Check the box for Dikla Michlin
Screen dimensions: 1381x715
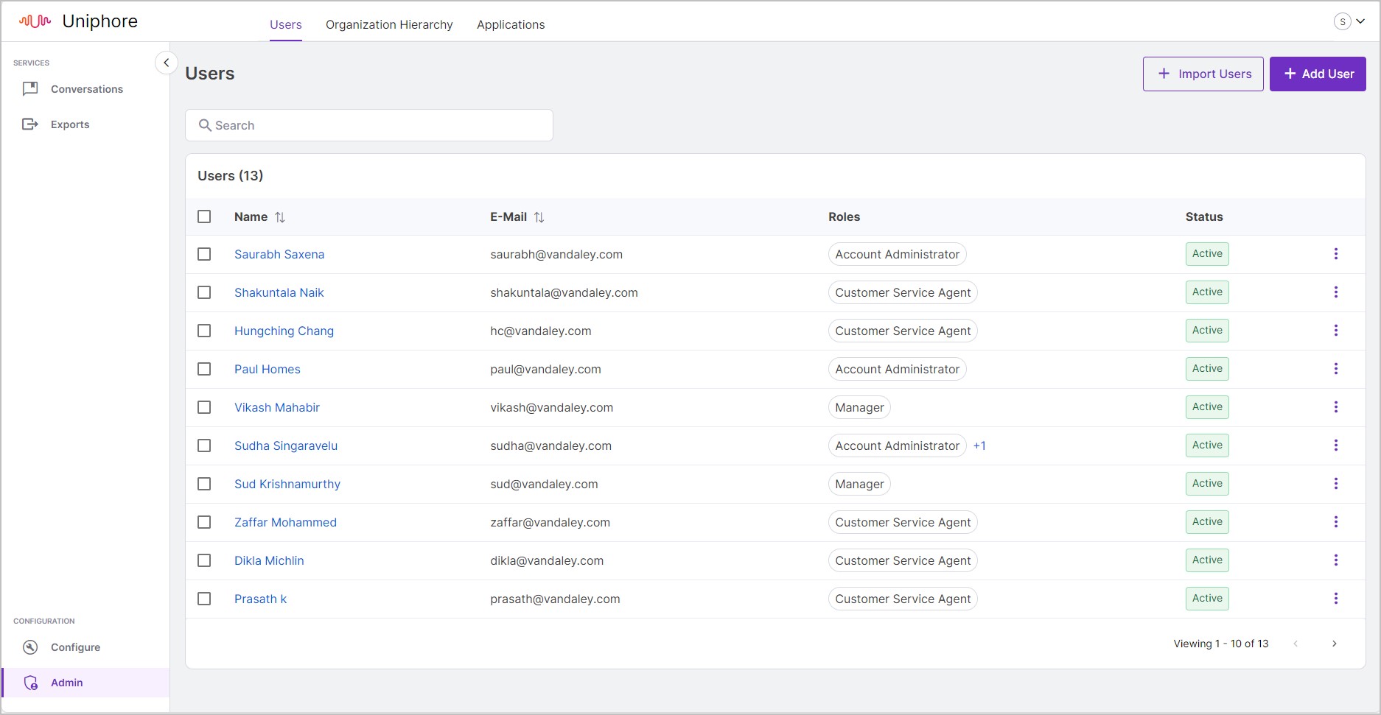[x=204, y=560]
